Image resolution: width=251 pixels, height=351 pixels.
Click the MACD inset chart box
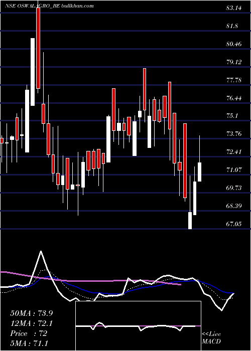pos(138,326)
